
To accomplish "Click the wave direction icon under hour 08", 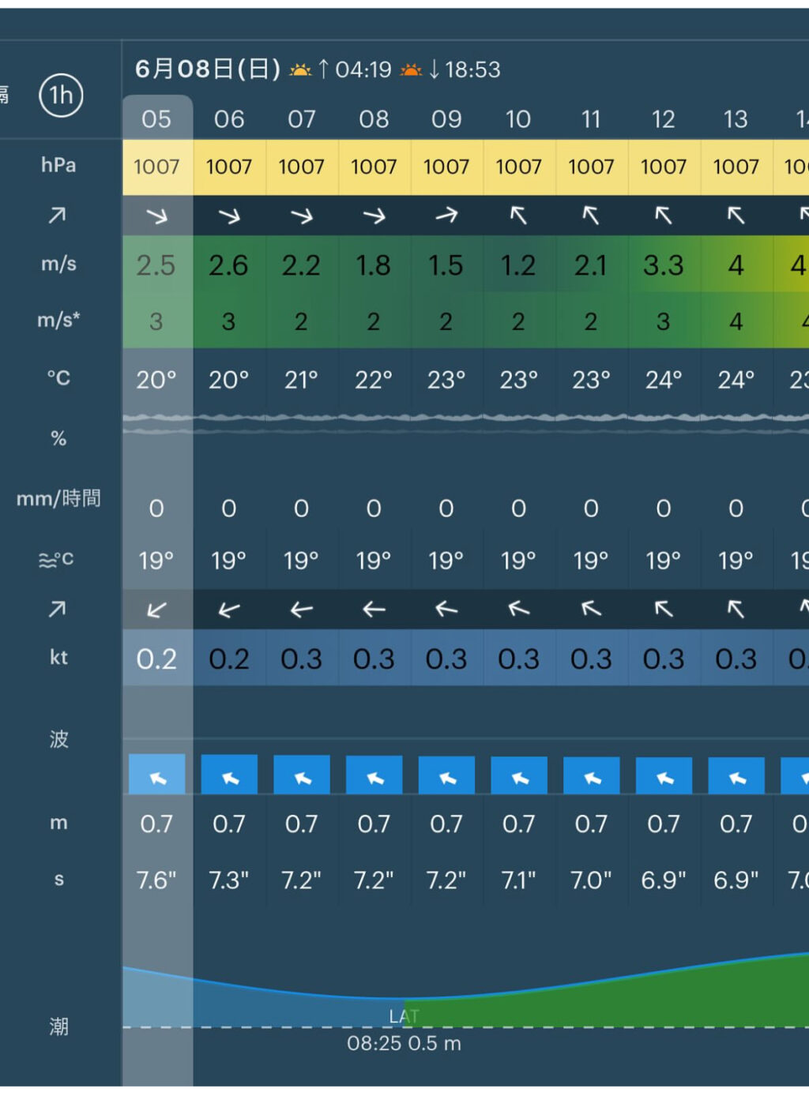I will tap(374, 775).
